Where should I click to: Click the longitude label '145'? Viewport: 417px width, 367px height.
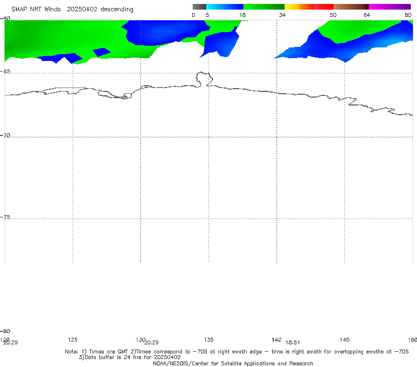345,339
